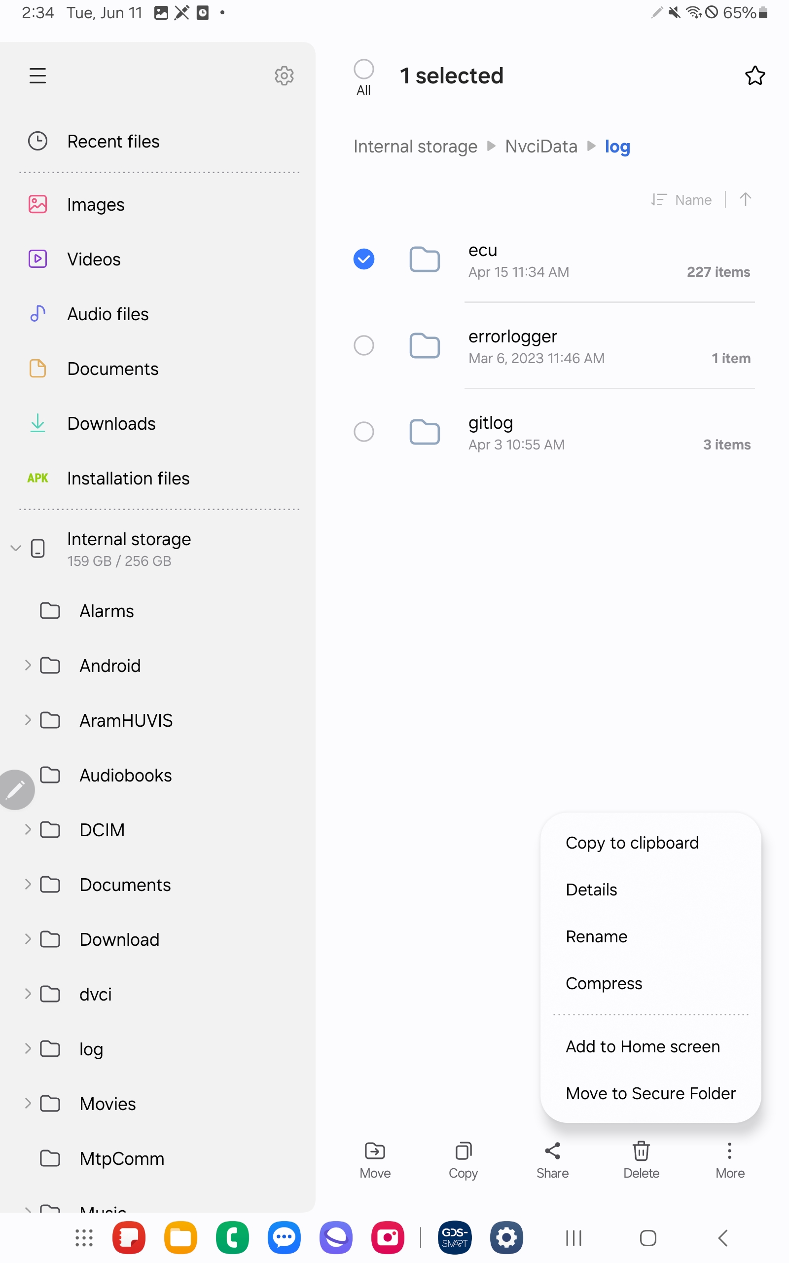Viewport: 789px width, 1263px height.
Task: Open the Documents category
Action: pos(158,369)
